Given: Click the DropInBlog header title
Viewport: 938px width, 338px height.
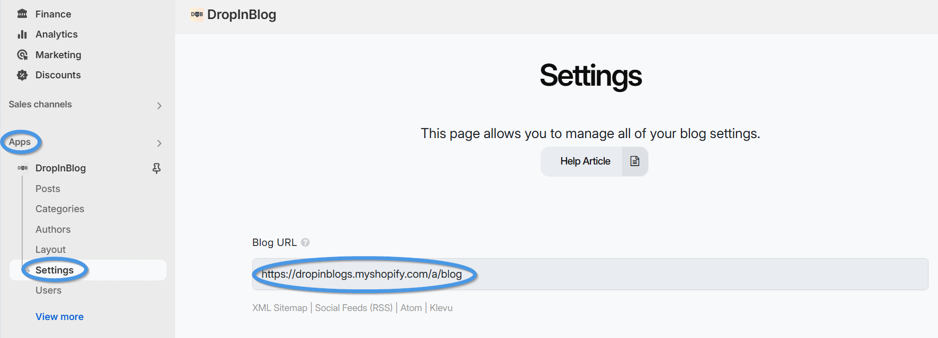Looking at the screenshot, I should click(242, 15).
